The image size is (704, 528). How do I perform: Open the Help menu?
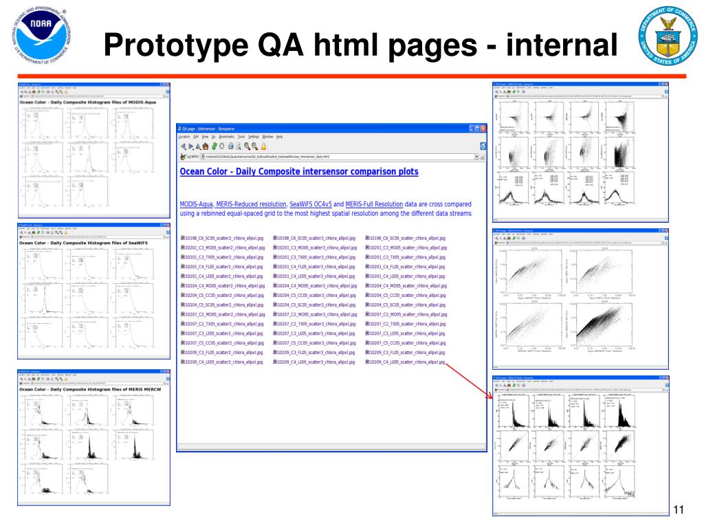(x=279, y=137)
